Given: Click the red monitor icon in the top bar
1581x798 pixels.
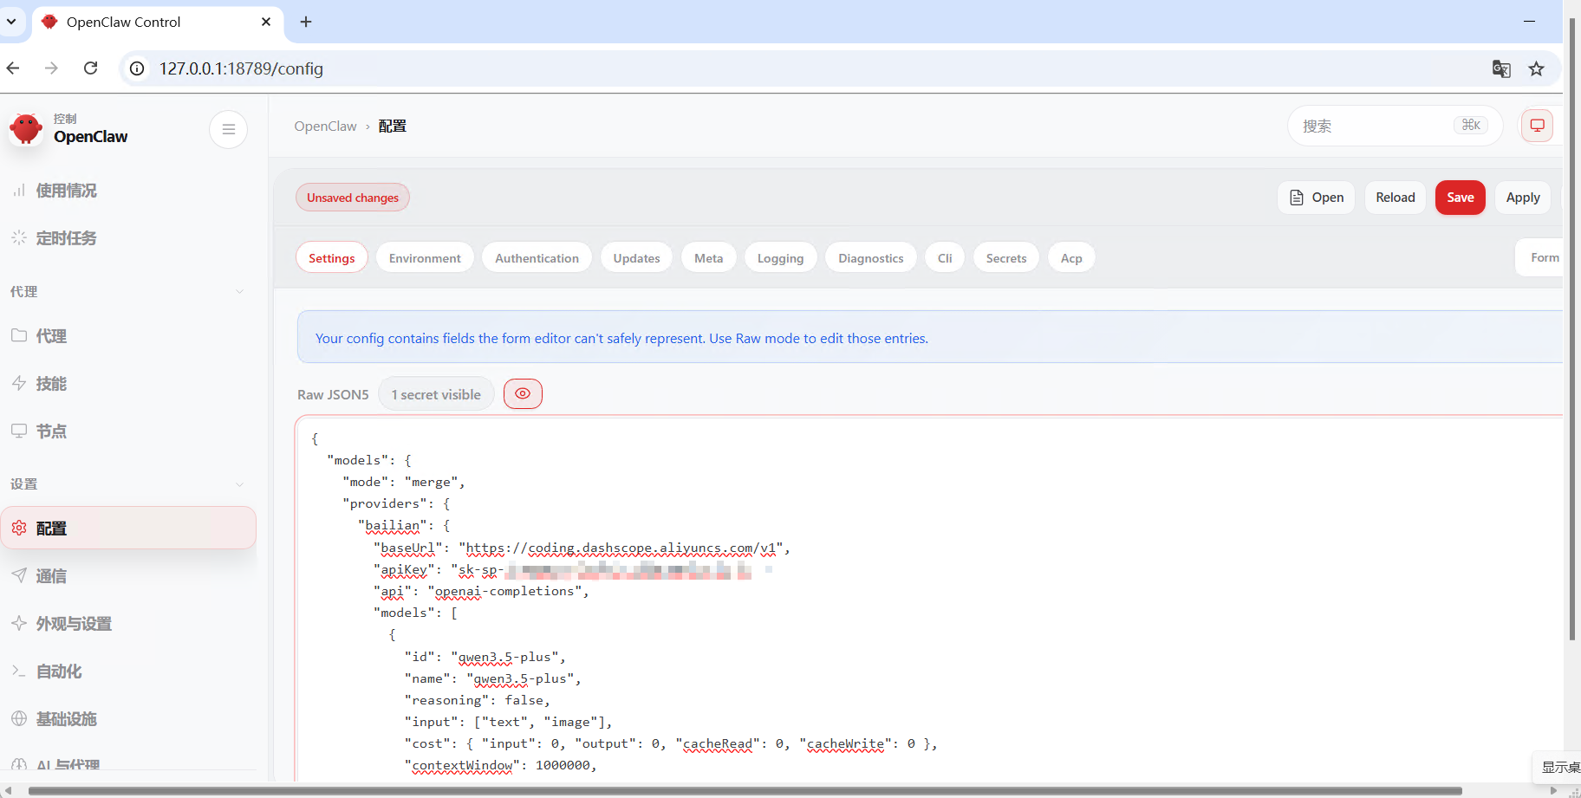Looking at the screenshot, I should pos(1537,126).
